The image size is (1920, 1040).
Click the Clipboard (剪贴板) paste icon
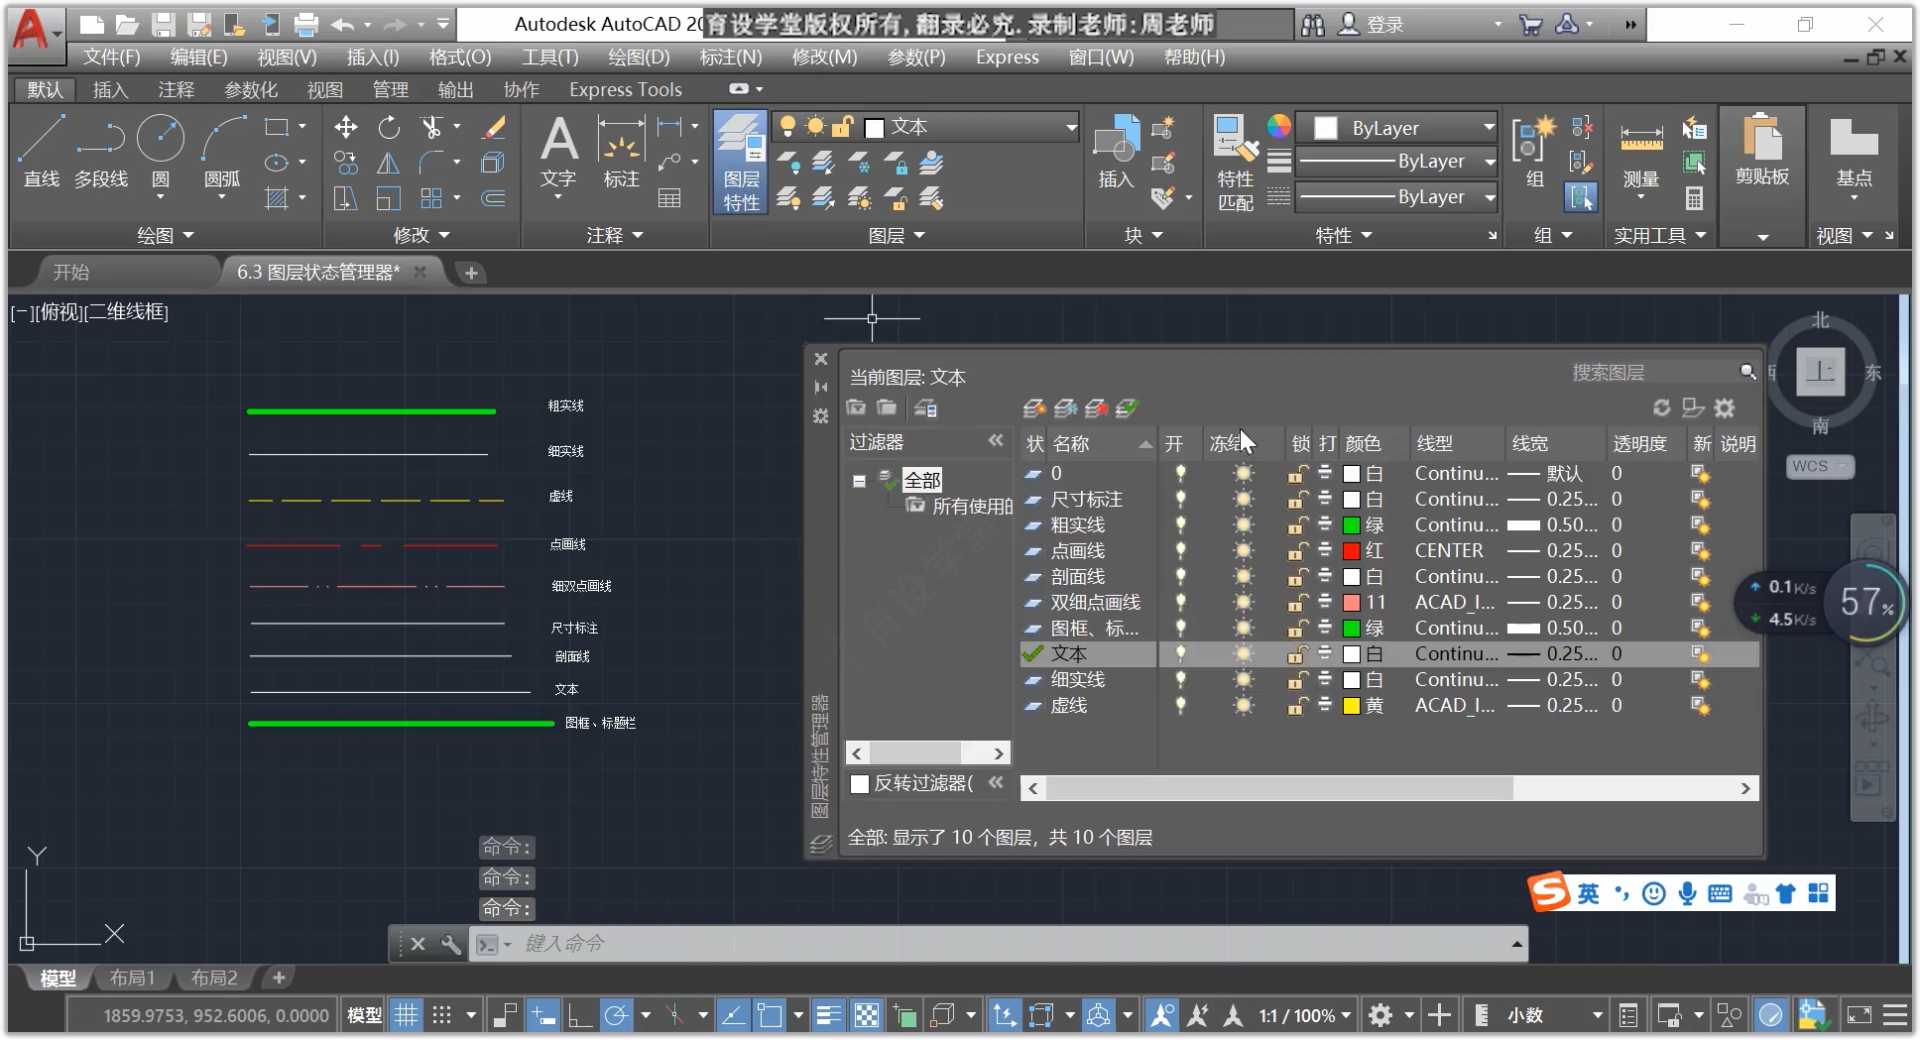pyautogui.click(x=1762, y=149)
